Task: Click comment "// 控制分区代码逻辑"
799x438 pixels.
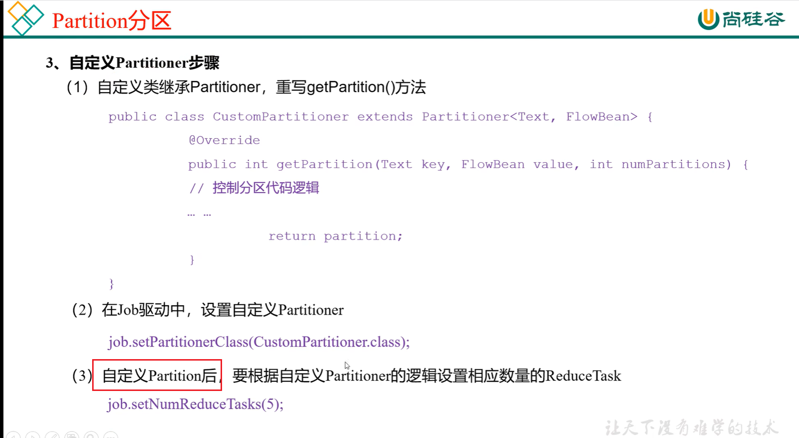Action: 254,188
